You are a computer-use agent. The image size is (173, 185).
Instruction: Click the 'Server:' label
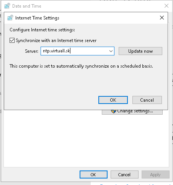tap(31, 51)
